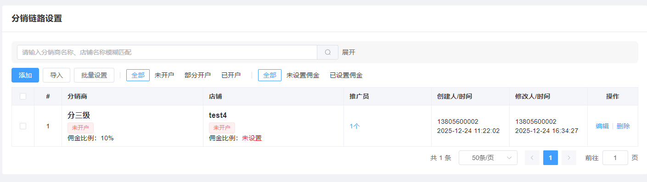Screen dimensions: 647x182
Task: Filter by 未设置佣金
Action: tap(303, 75)
